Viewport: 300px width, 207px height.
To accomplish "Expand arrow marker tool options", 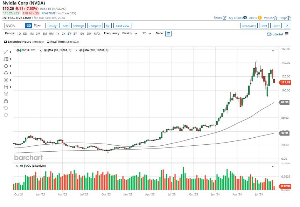I will (x=11, y=73).
